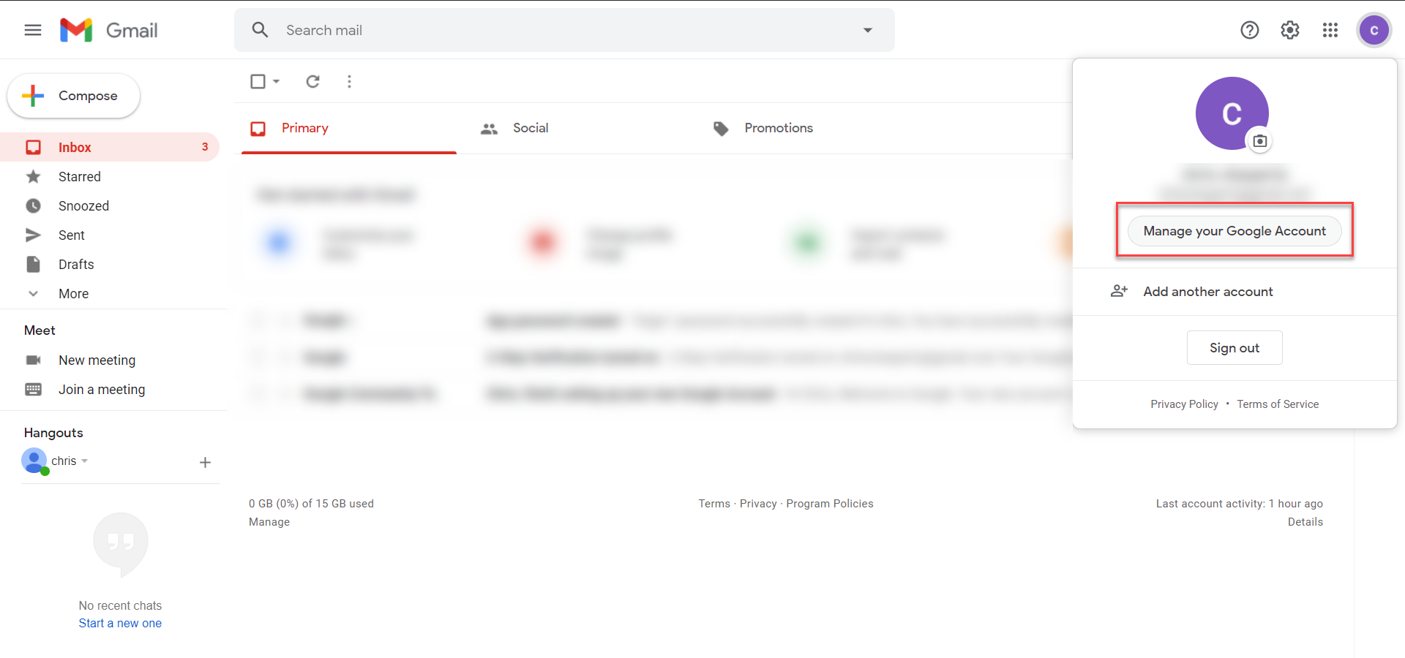
Task: Click the Social tab people icon
Action: pyautogui.click(x=489, y=129)
